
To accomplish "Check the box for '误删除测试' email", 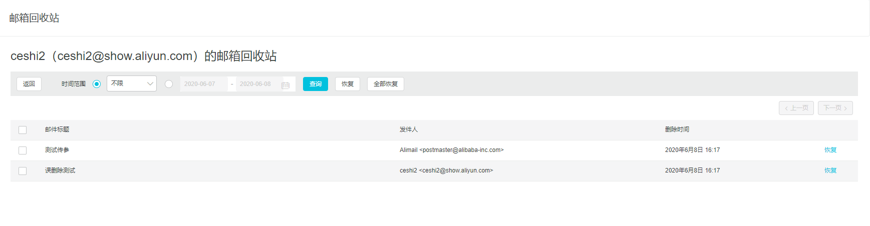I will pyautogui.click(x=23, y=171).
